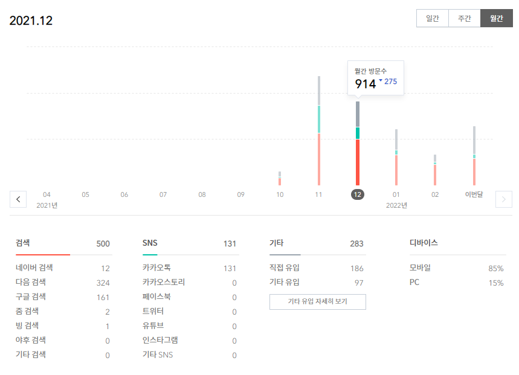
Task: Select the 월간 monthly tab
Action: [x=497, y=18]
